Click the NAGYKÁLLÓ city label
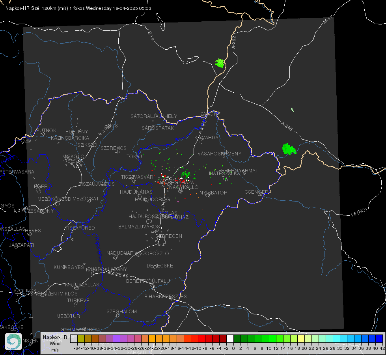This screenshot has width=386, height=355. [x=184, y=187]
